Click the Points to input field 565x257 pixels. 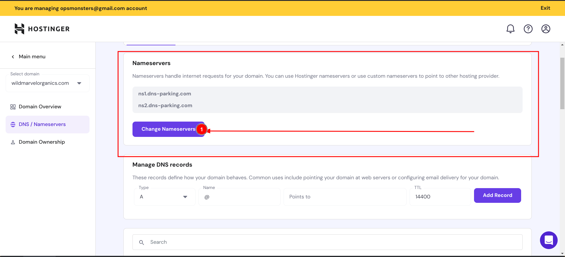point(344,197)
